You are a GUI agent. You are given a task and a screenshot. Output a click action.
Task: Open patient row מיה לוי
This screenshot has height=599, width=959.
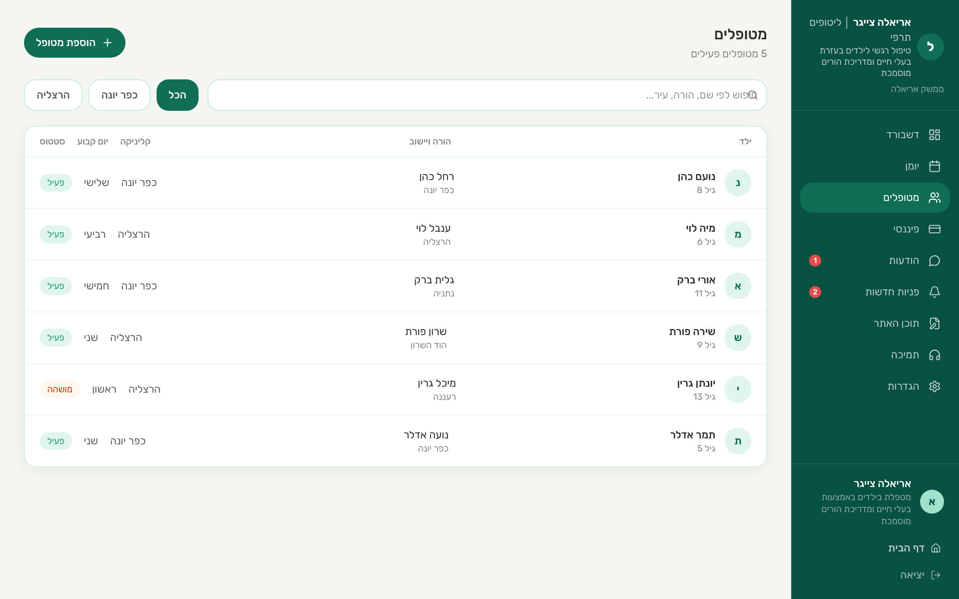tap(395, 234)
